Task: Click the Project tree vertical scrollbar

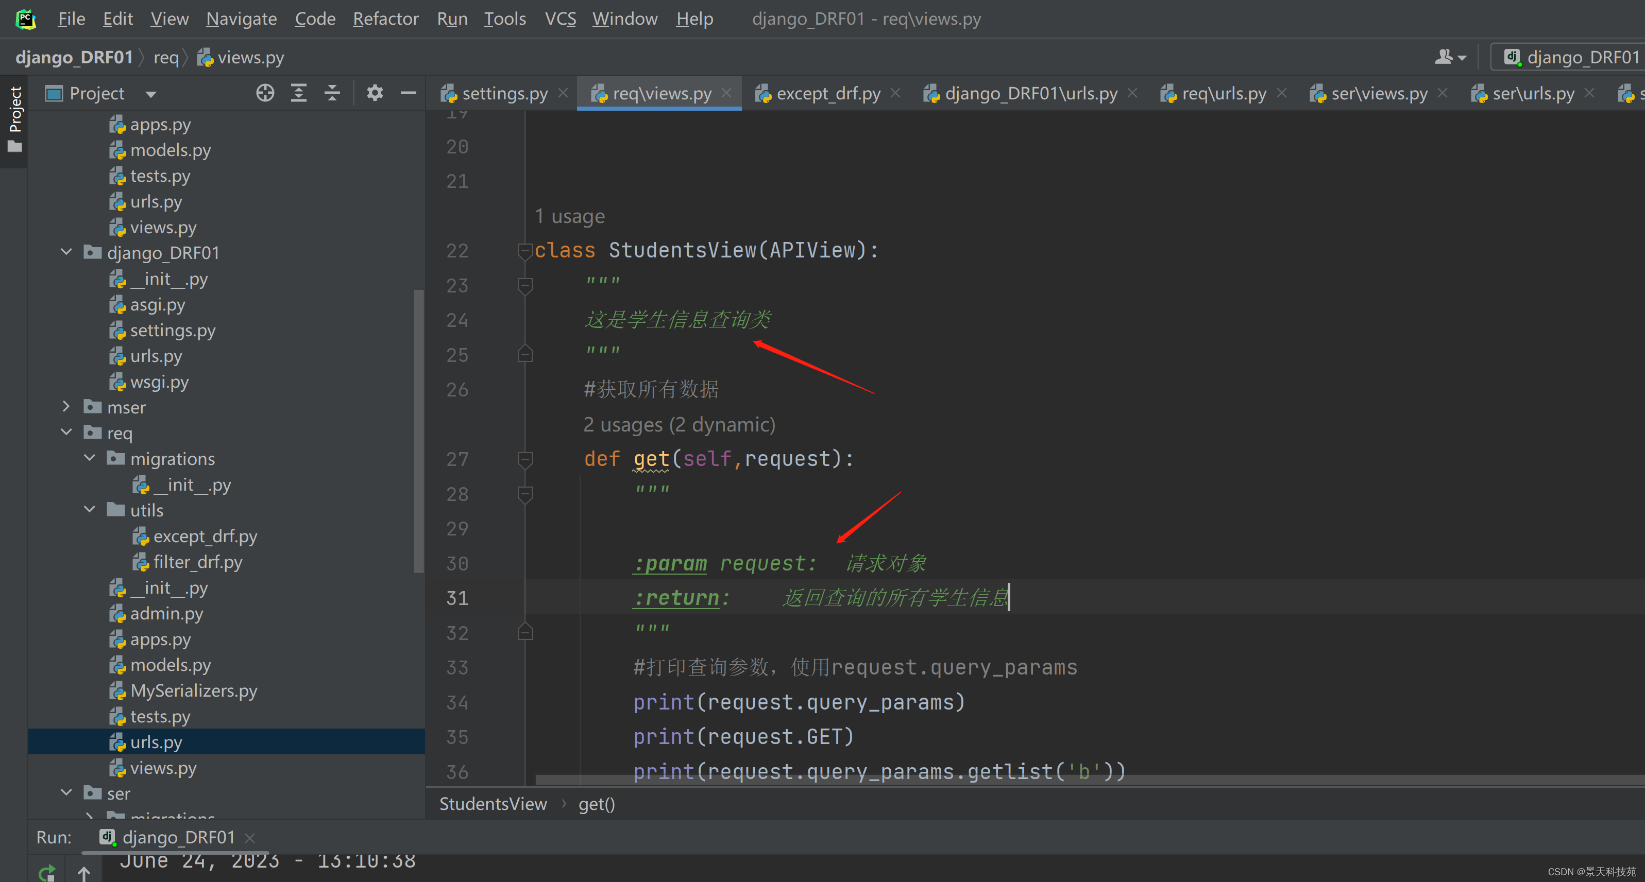Action: (x=419, y=432)
